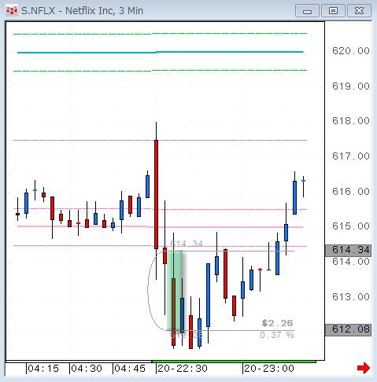The width and height of the screenshot is (377, 382).
Task: Minimize the S.NFLX chart window
Action: [307, 11]
